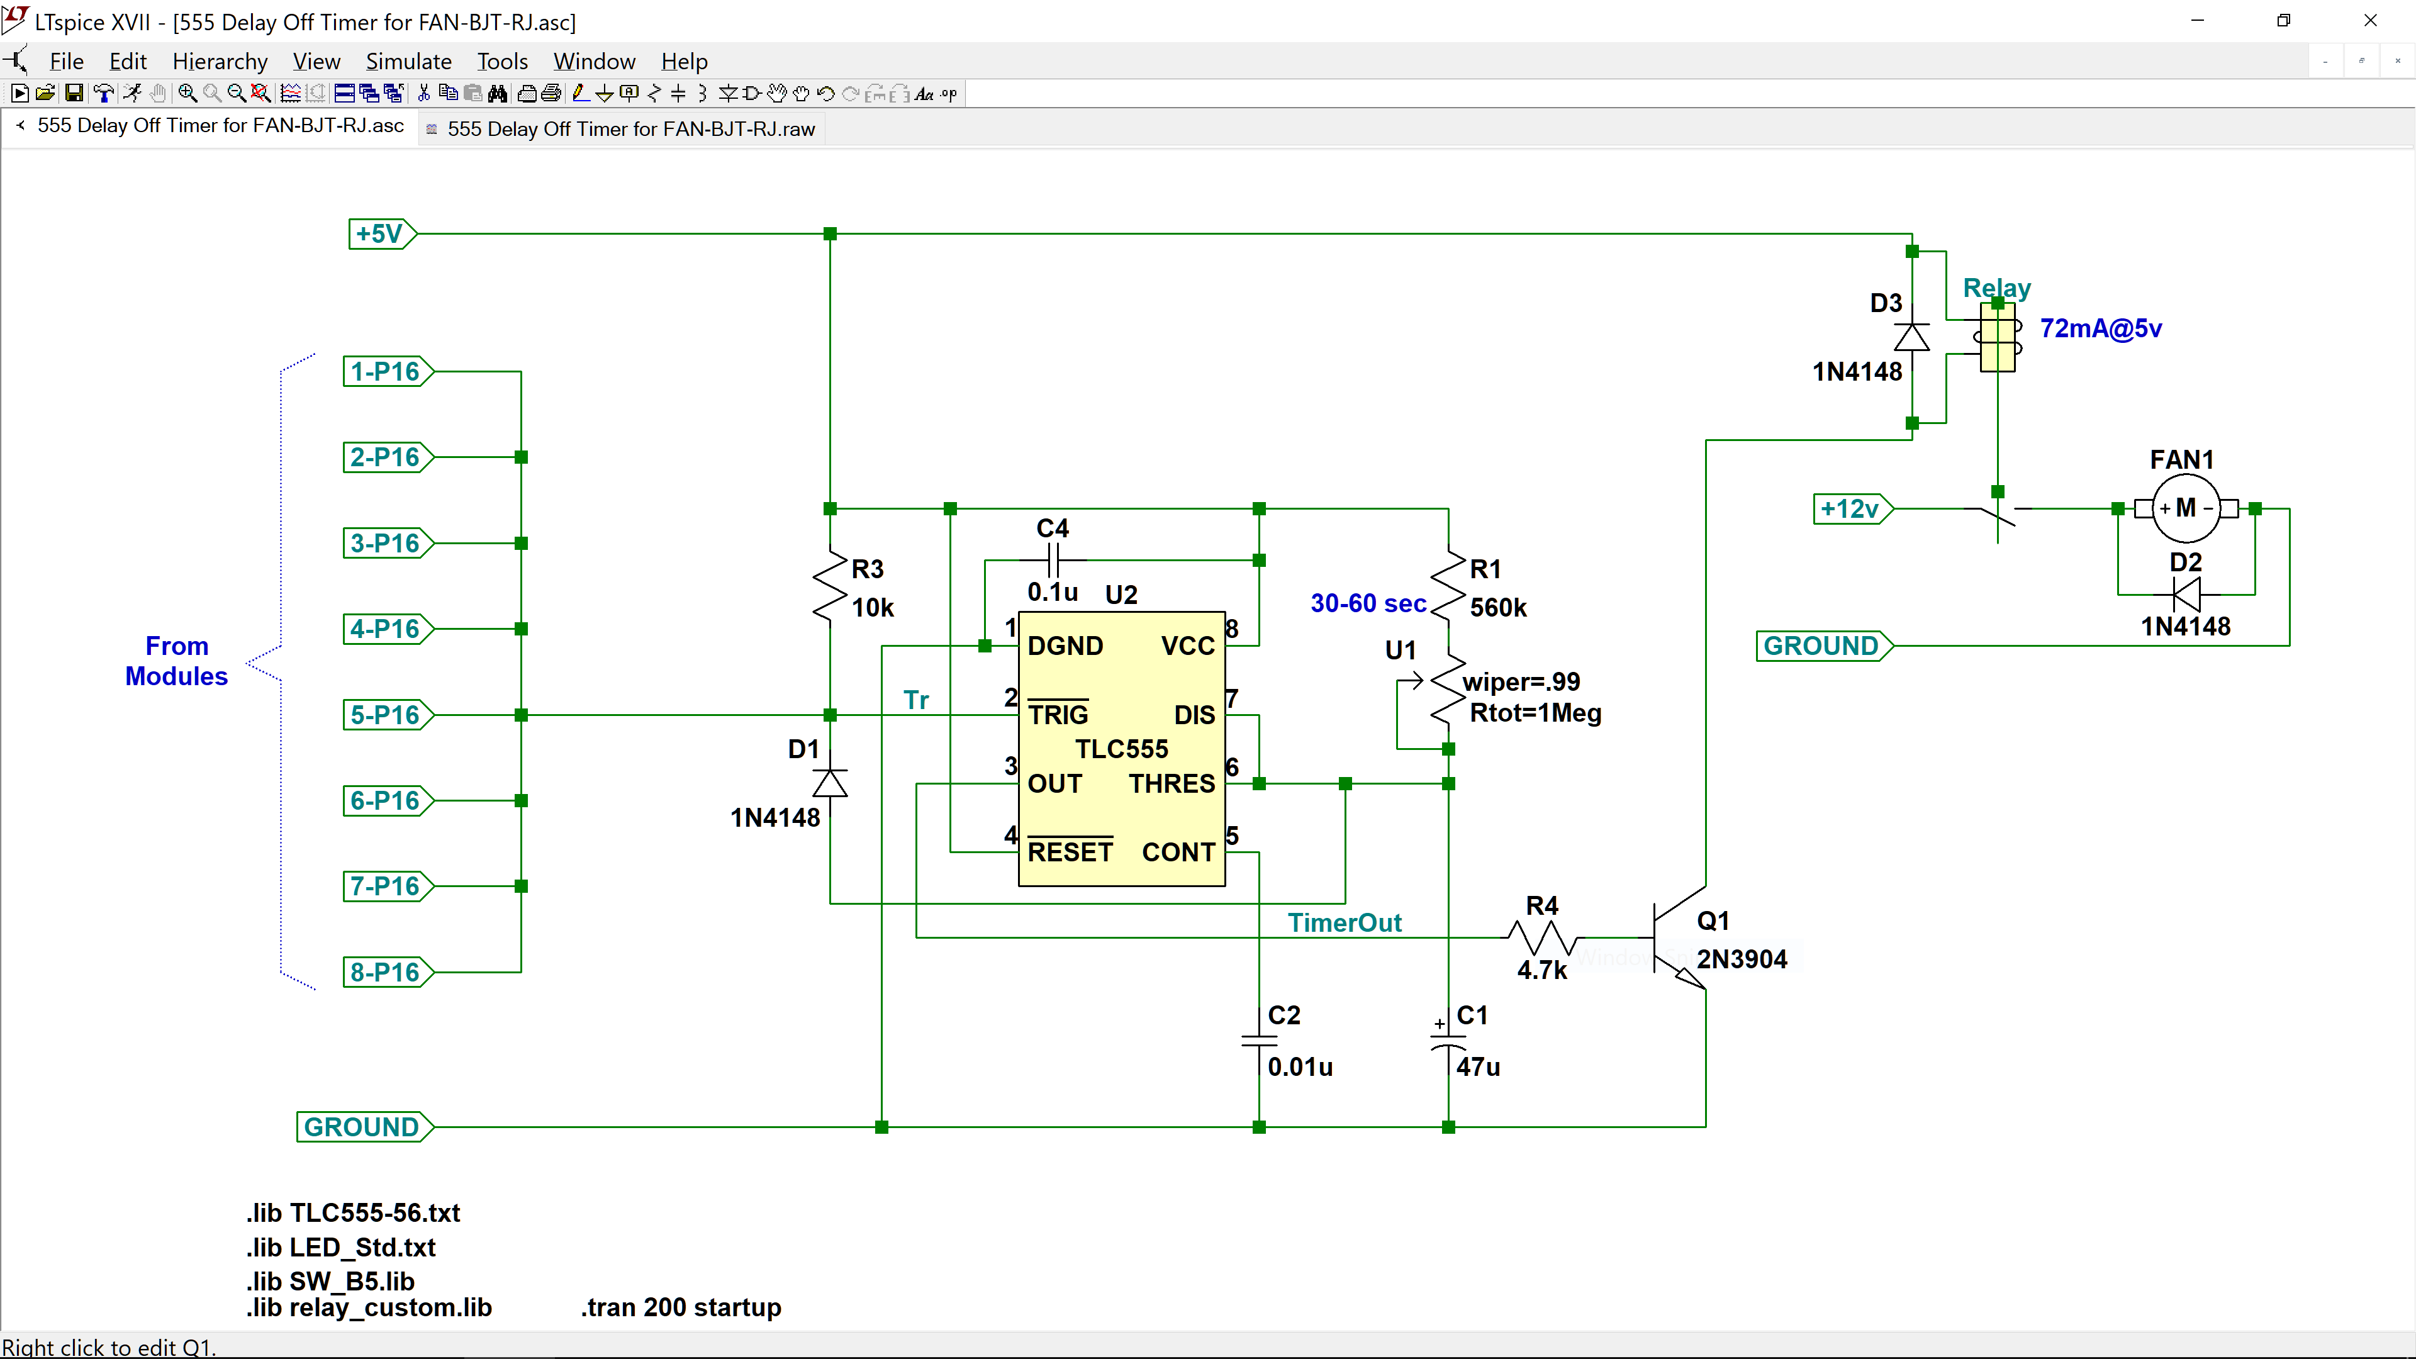The width and height of the screenshot is (2416, 1359).
Task: Open the Simulate menu
Action: (408, 61)
